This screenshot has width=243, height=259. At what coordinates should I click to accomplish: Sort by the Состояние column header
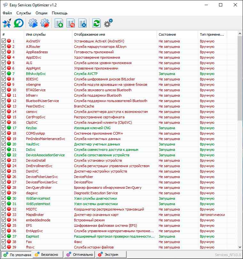tap(177, 34)
